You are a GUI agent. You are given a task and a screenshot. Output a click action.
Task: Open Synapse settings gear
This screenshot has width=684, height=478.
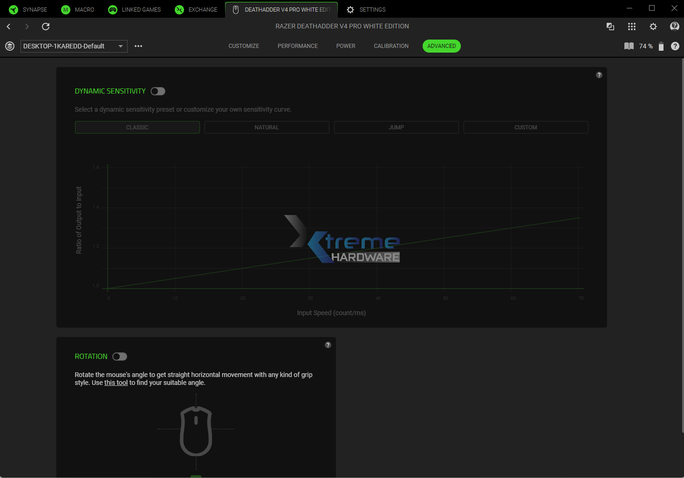click(653, 27)
